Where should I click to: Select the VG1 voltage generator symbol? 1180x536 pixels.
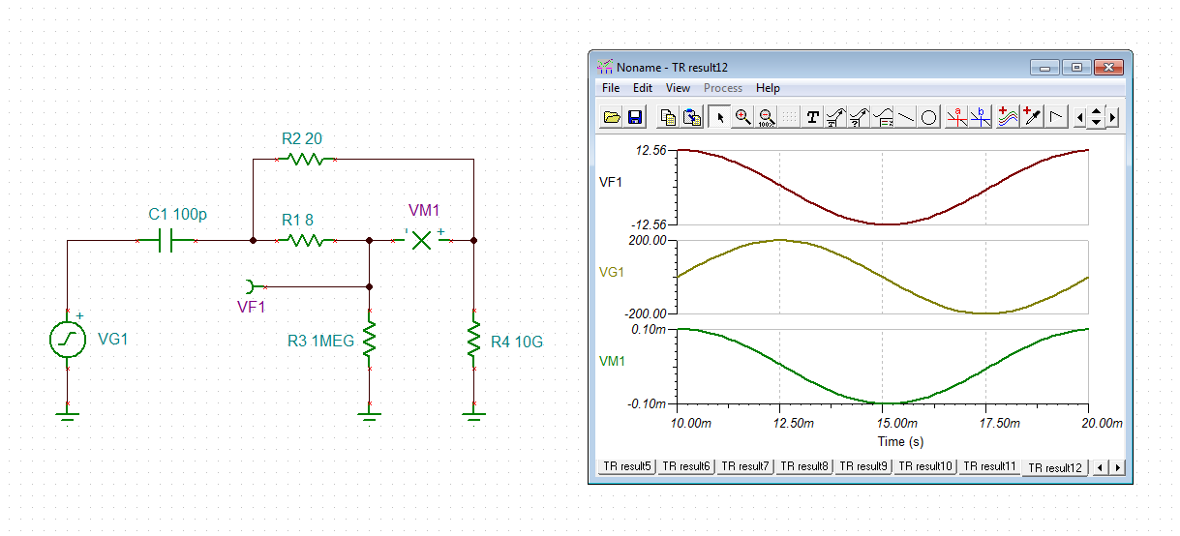click(67, 340)
